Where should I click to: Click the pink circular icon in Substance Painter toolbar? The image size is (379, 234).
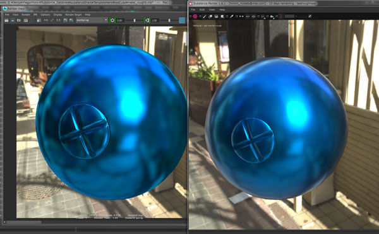coord(195,16)
